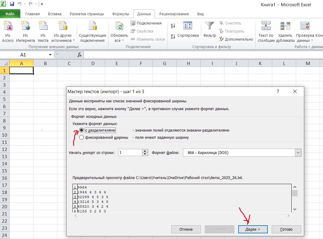
Task: Toggle the Фильтр funnel
Action: pyautogui.click(x=210, y=30)
